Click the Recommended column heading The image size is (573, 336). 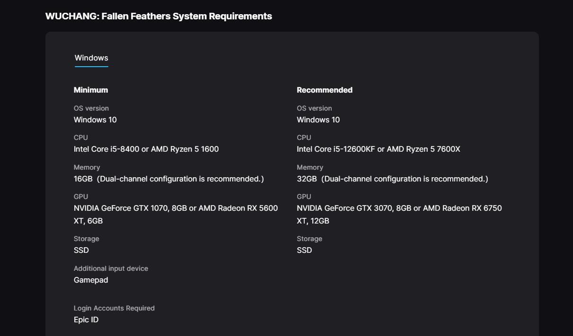pyautogui.click(x=325, y=90)
